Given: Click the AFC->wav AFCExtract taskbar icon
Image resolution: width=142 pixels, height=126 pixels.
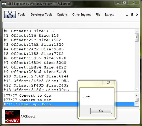Looking at the screenshot, I should (x=12, y=116).
